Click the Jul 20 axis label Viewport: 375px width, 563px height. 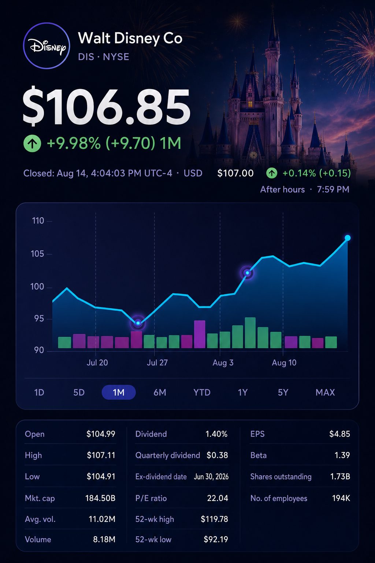[x=97, y=363]
